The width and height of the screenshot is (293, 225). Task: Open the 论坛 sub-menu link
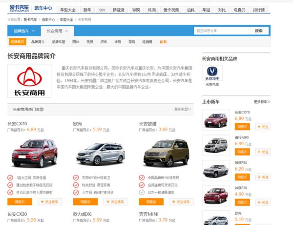(x=163, y=42)
